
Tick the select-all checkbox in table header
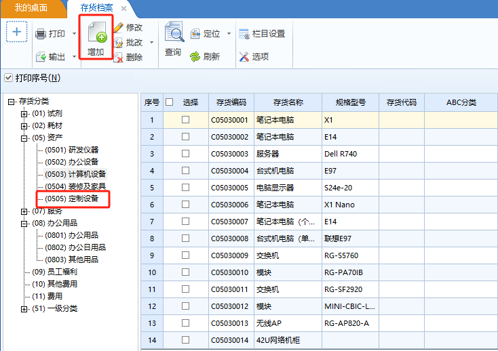pyautogui.click(x=170, y=103)
